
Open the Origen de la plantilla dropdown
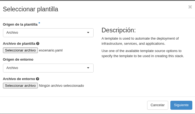(x=48, y=33)
